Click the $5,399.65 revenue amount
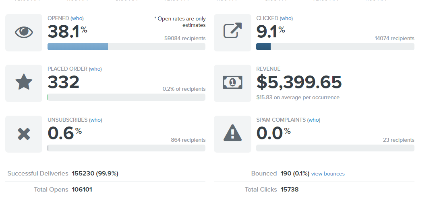 pyautogui.click(x=299, y=83)
